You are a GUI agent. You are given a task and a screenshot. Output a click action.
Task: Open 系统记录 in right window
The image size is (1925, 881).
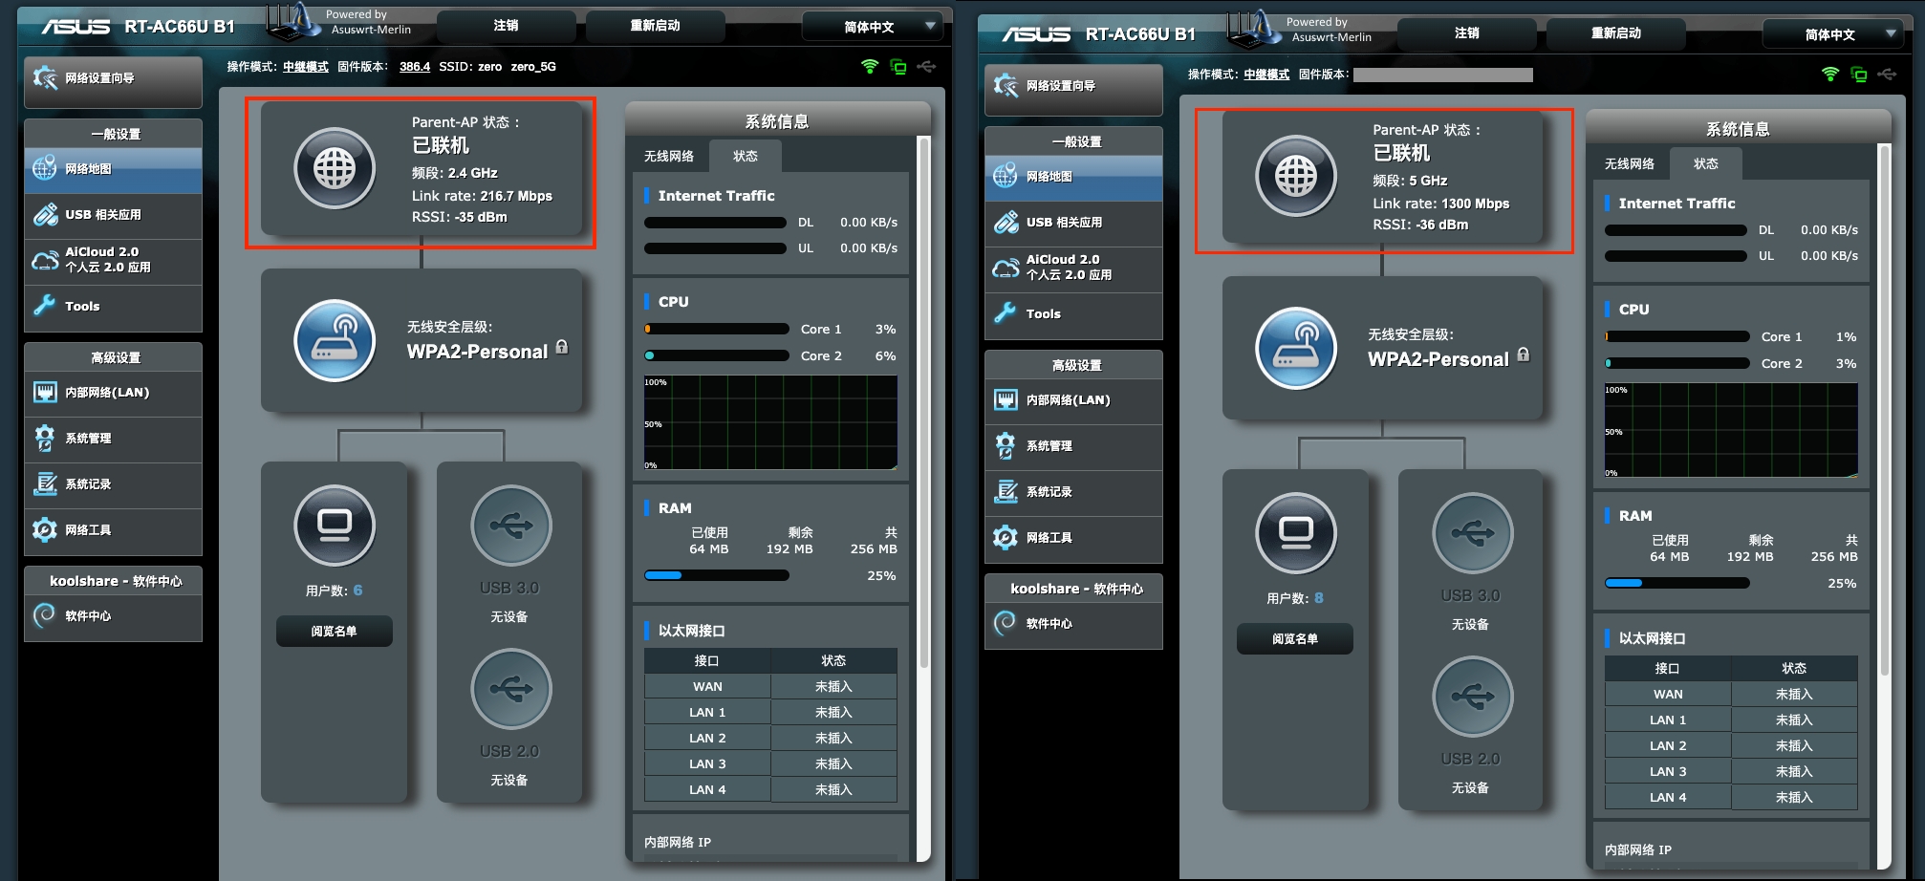point(1073,492)
